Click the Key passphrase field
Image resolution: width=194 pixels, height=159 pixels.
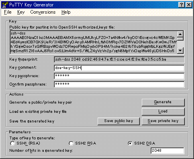click(119, 76)
